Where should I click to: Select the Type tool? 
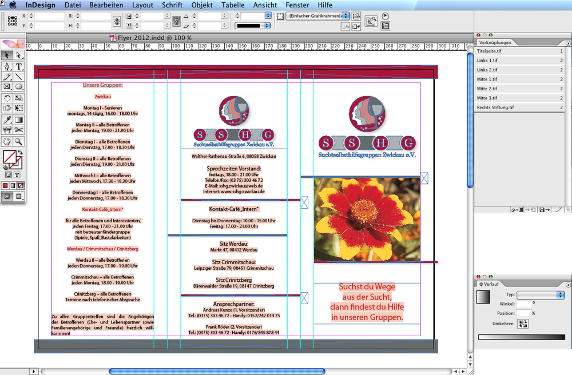click(19, 67)
